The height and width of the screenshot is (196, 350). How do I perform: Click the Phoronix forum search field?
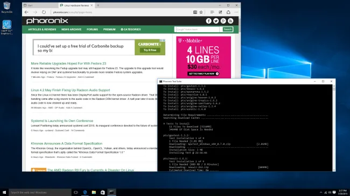click(197, 30)
